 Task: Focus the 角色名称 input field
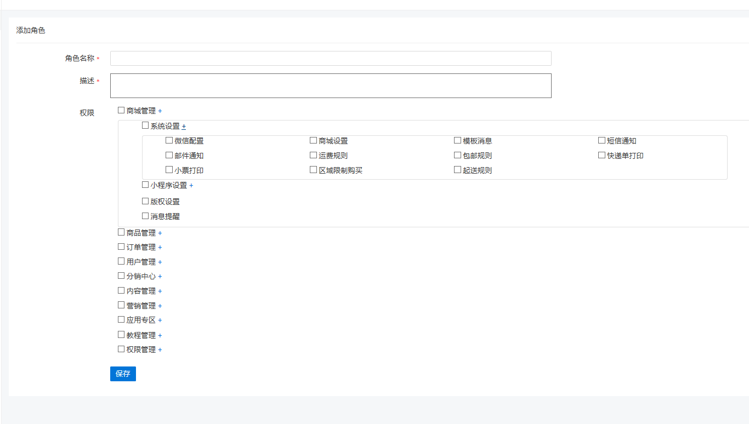click(331, 59)
